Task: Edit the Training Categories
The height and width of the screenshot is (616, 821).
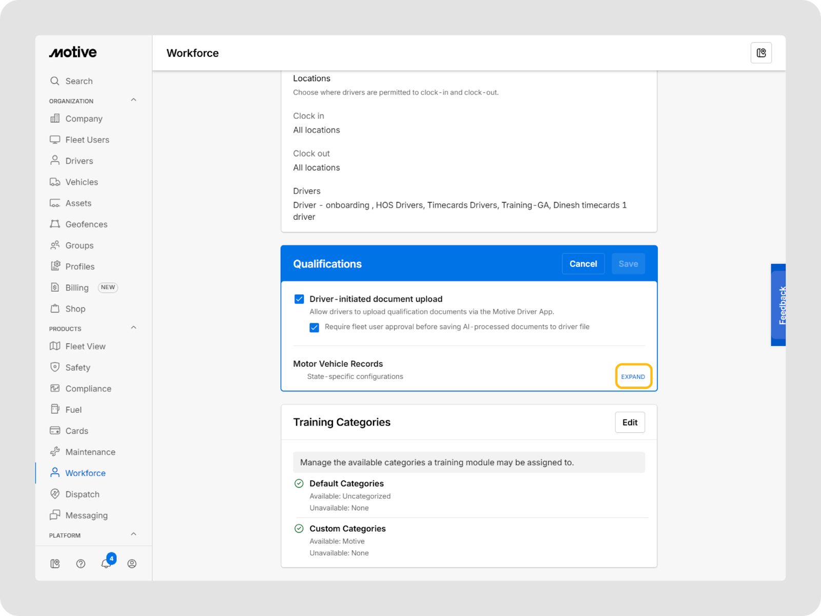Action: [x=630, y=422]
